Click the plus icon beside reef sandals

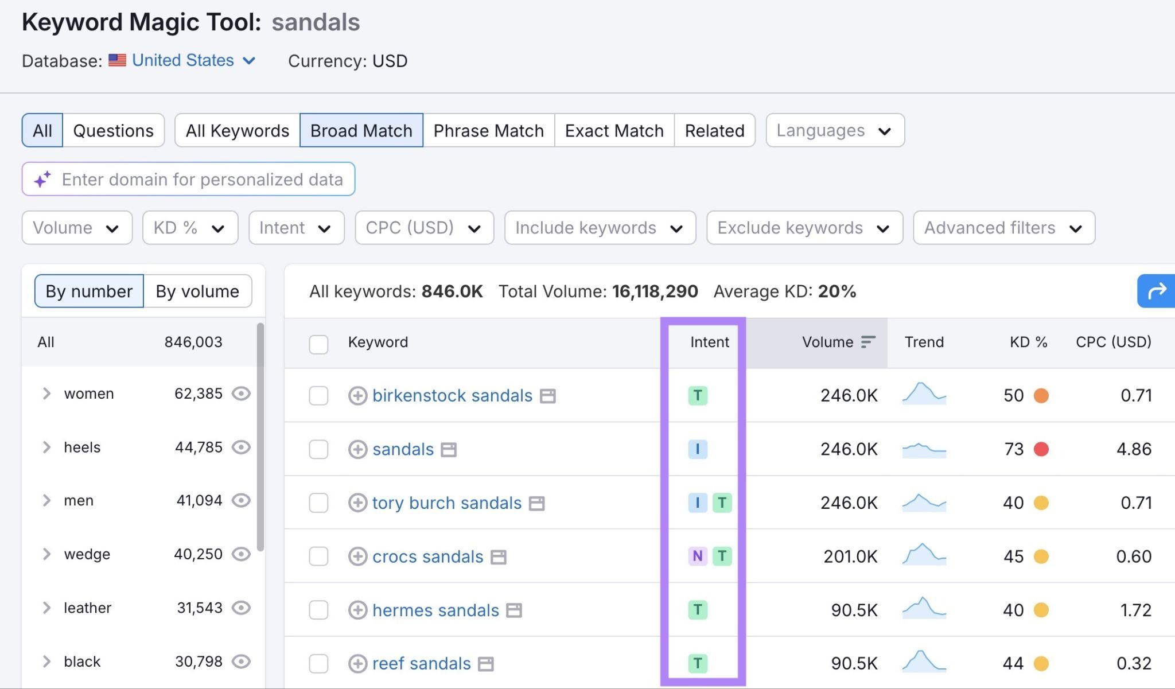click(357, 664)
